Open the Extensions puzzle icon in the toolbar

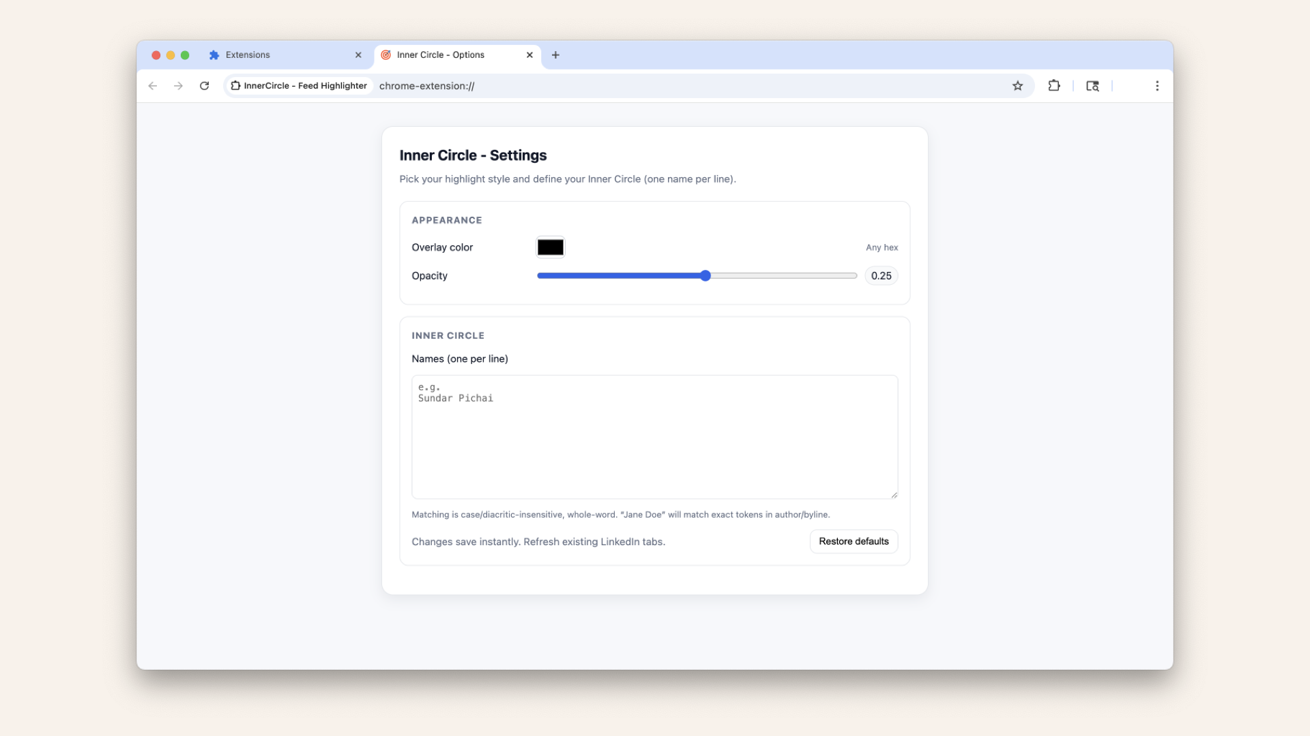pyautogui.click(x=1054, y=86)
